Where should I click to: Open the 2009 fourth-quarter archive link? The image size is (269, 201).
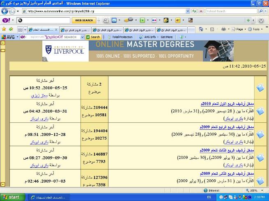pyautogui.click(x=227, y=127)
